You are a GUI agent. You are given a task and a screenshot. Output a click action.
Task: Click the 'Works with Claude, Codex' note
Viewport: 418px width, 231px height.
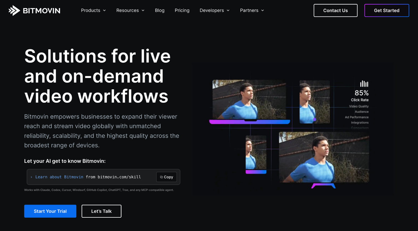pos(99,190)
